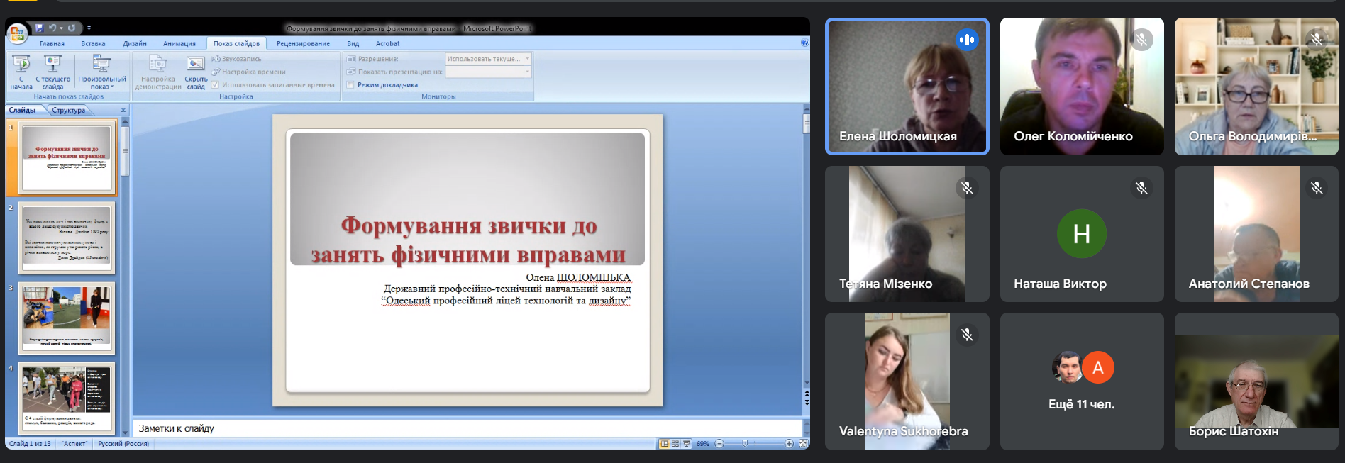The image size is (1345, 463).
Task: Click the Русский (Россия) language indicator
Action: [123, 444]
